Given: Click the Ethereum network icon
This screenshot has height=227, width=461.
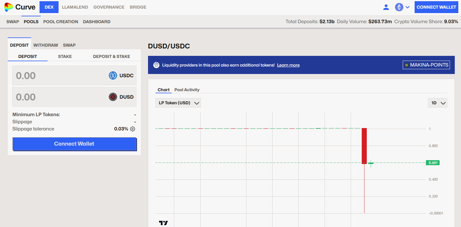Looking at the screenshot, I should (x=399, y=7).
